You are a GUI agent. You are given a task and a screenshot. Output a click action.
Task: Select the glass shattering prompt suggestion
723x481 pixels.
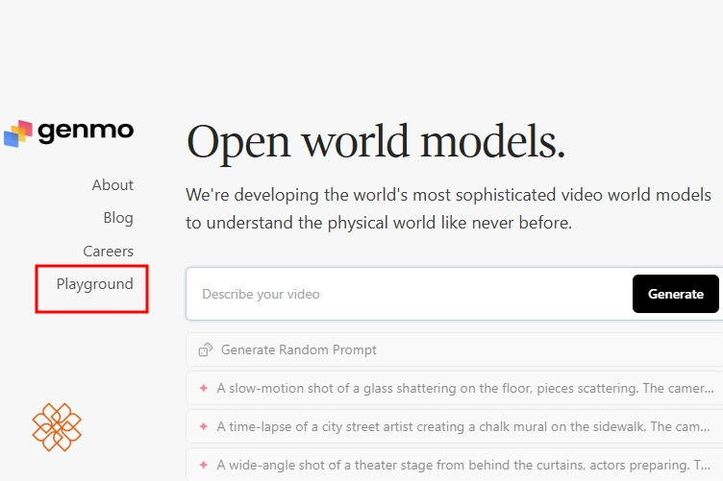tap(454, 388)
